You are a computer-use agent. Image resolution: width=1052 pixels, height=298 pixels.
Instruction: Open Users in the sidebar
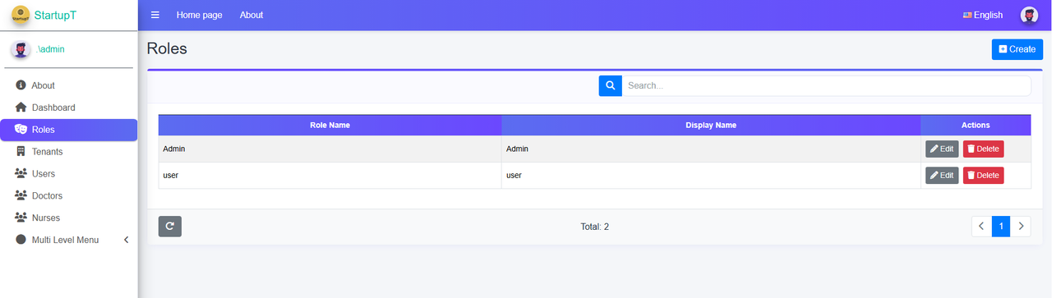69,174
